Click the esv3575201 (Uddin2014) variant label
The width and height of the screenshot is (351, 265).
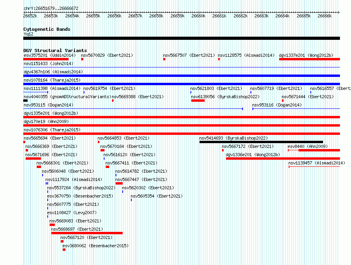coord(50,55)
